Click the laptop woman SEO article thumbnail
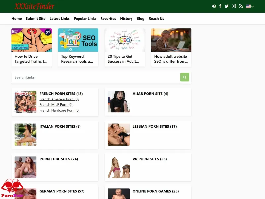This screenshot has width=265, height=199. 171,40
